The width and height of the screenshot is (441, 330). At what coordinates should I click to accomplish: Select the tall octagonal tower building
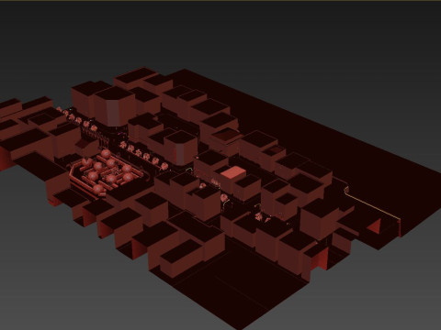pyautogui.click(x=114, y=107)
